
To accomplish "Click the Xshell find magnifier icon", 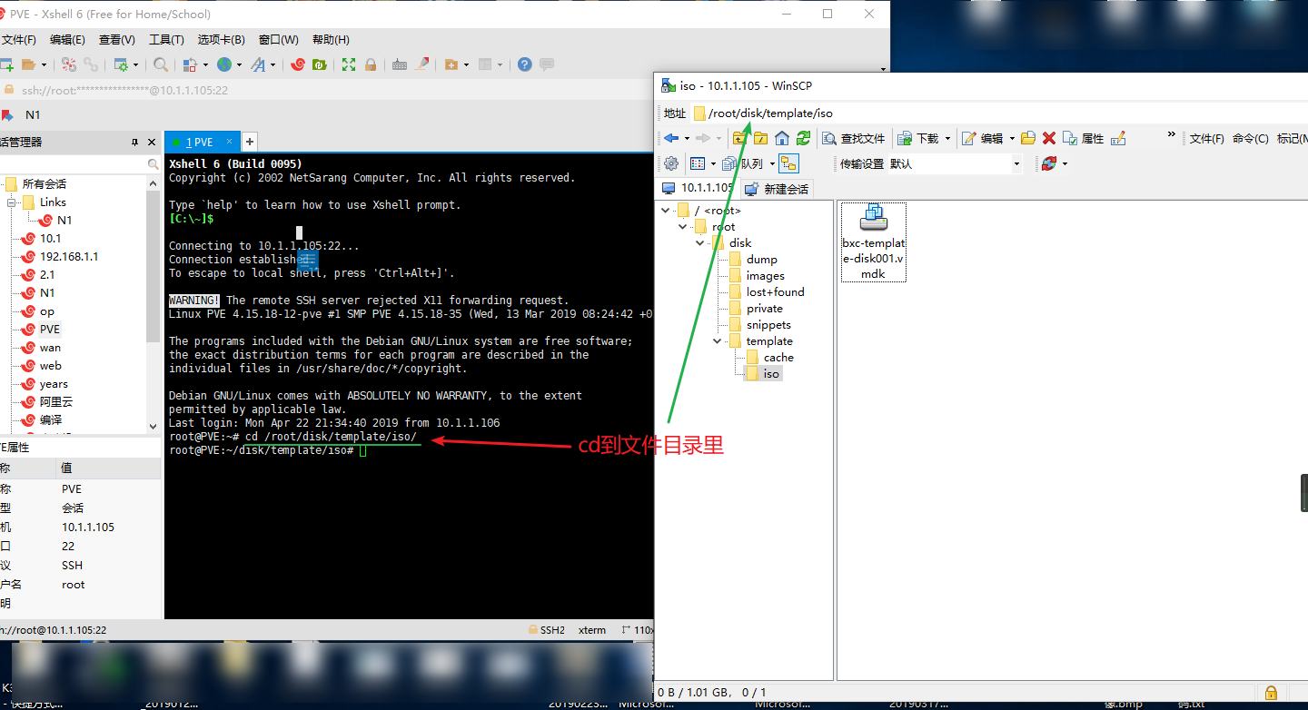I will click(161, 64).
